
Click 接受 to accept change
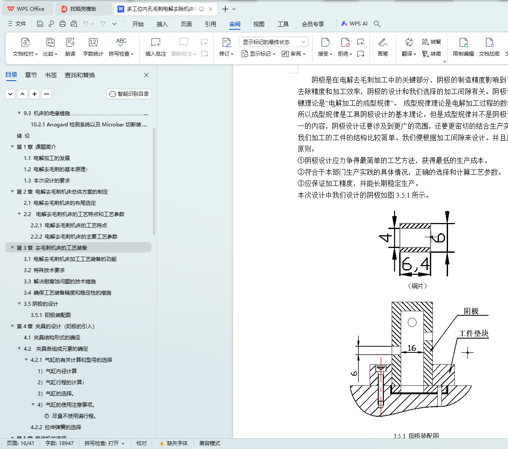[x=325, y=47]
